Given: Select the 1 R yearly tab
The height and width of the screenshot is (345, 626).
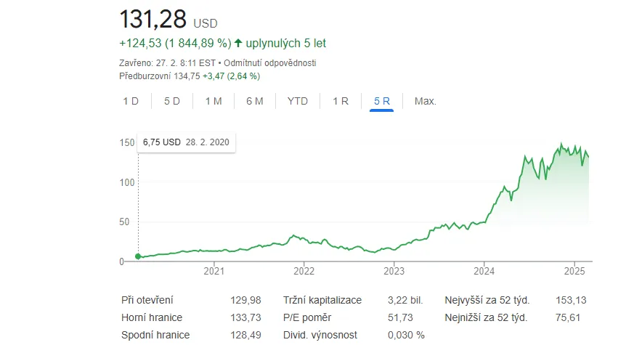Looking at the screenshot, I should 341,101.
